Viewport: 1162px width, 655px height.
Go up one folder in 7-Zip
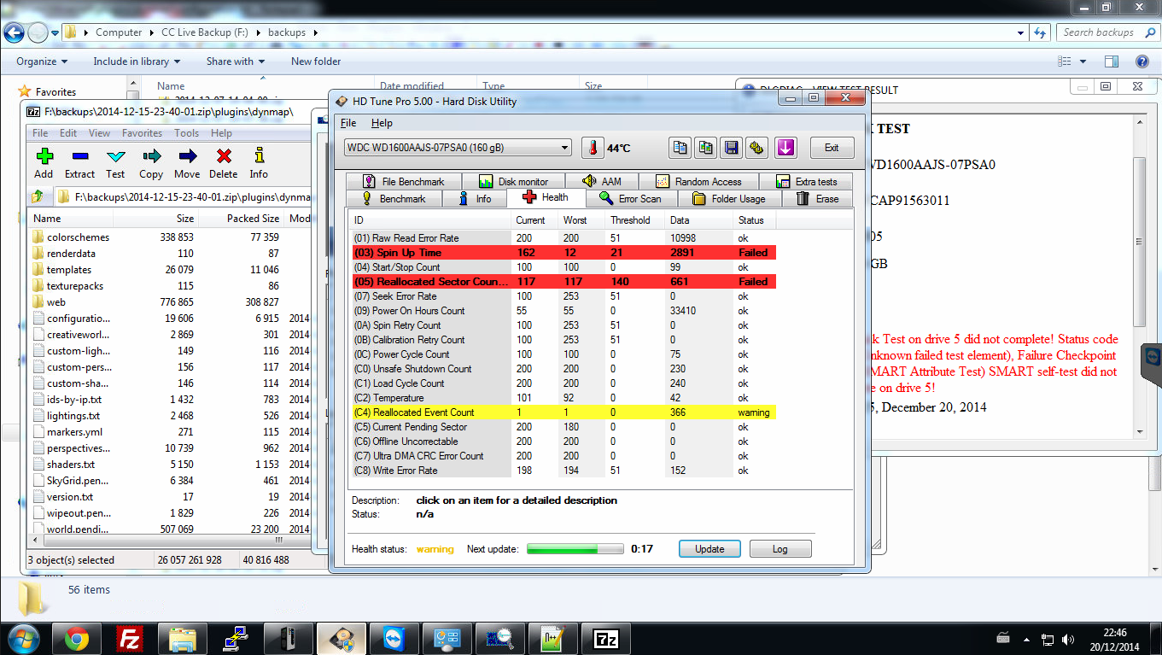coord(38,197)
